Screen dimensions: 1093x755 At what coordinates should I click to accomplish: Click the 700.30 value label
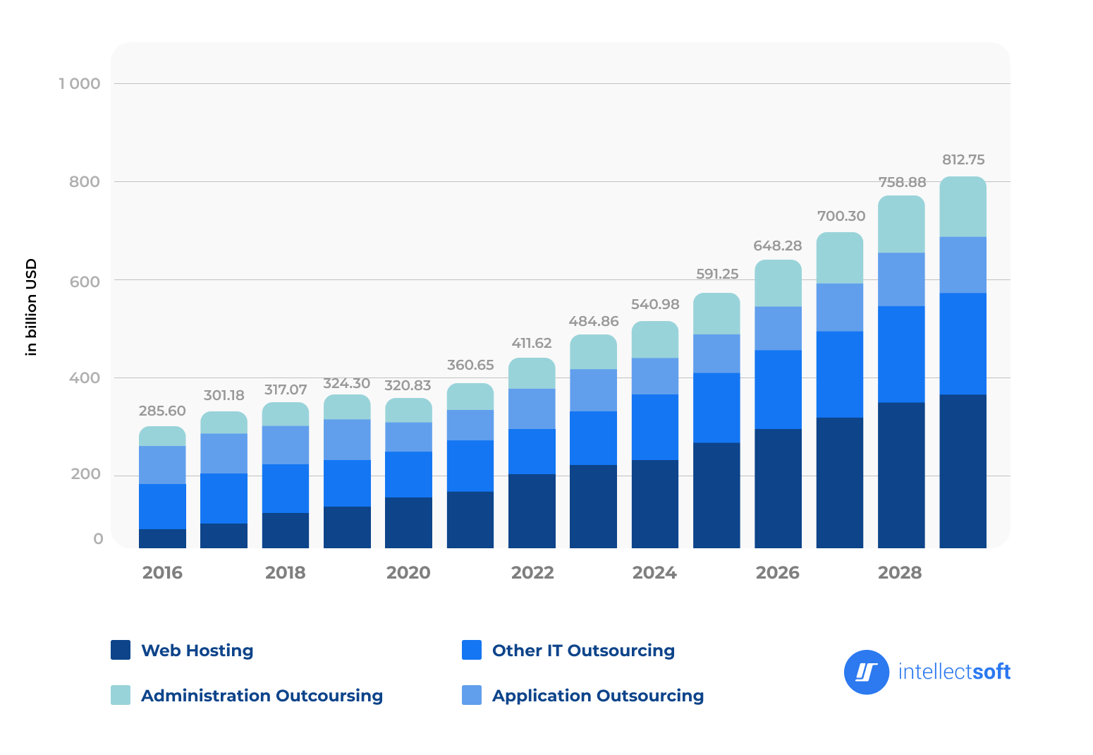coord(841,216)
